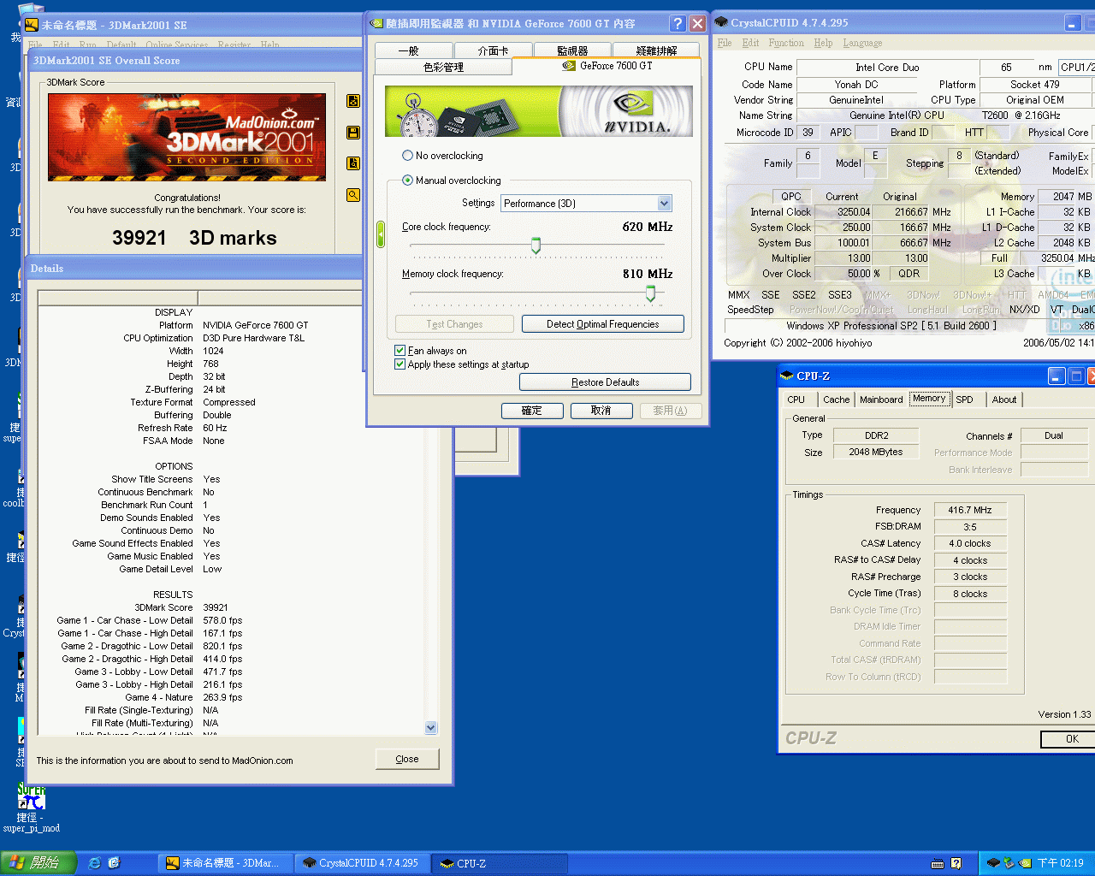Click the NVIDIA logo banner image
The image size is (1095, 876).
point(539,111)
